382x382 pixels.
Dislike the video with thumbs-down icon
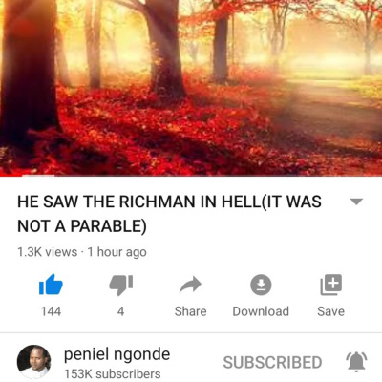point(120,285)
